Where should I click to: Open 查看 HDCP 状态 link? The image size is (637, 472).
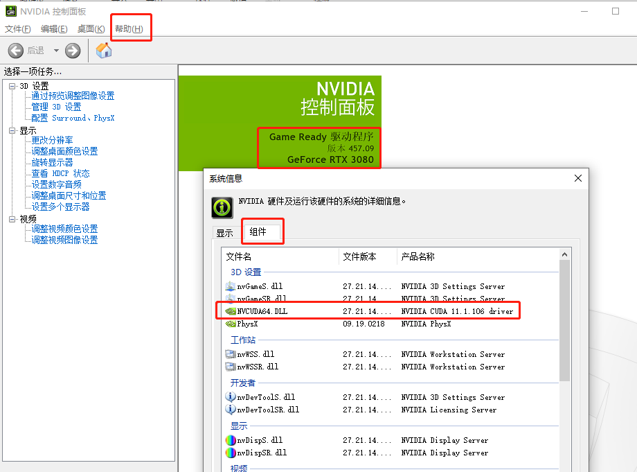[60, 173]
